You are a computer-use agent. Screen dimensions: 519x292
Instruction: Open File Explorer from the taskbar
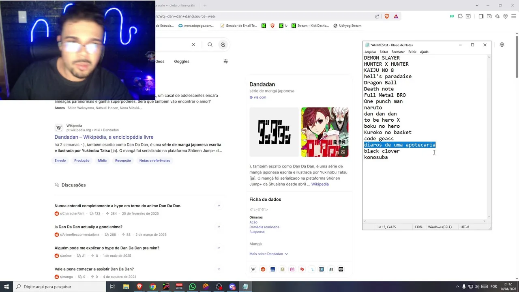coord(126,287)
